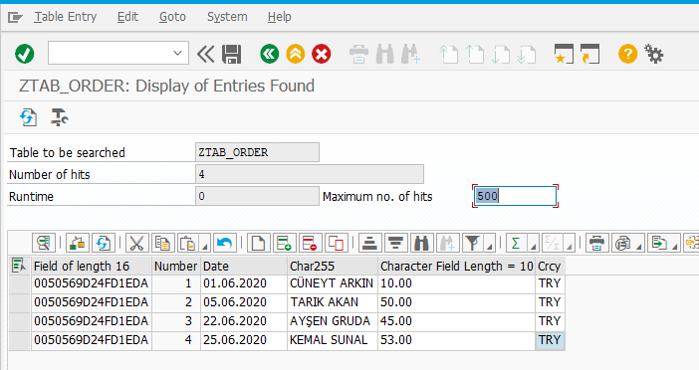Screen dimensions: 699x370
Task: Click the Paste clipboard icon
Action: coord(188,243)
